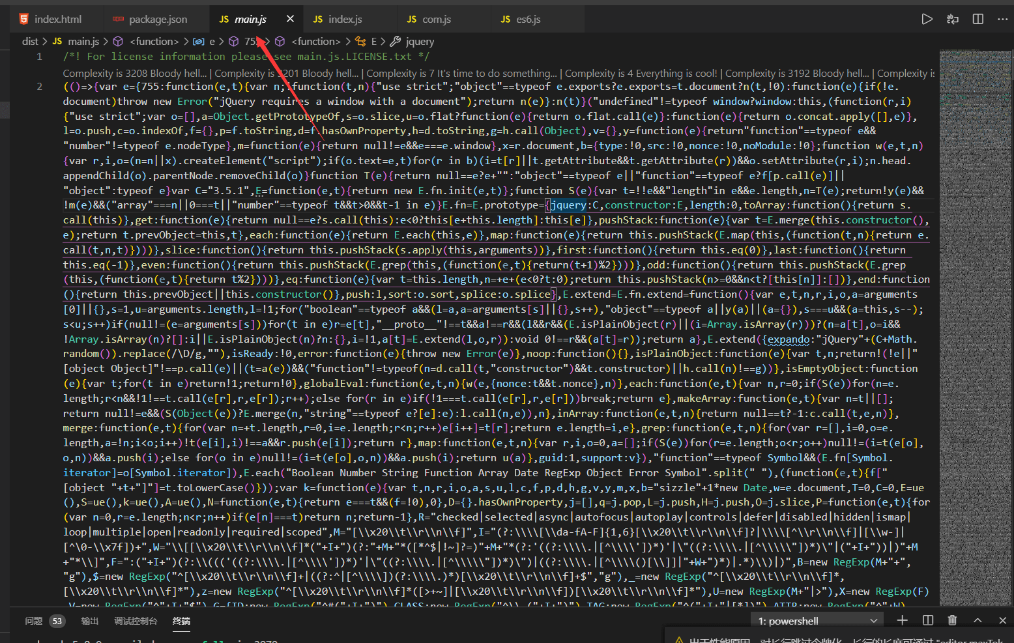Viewport: 1014px width, 643px height.
Task: Click the JS icon on com.js tab
Action: [412, 19]
